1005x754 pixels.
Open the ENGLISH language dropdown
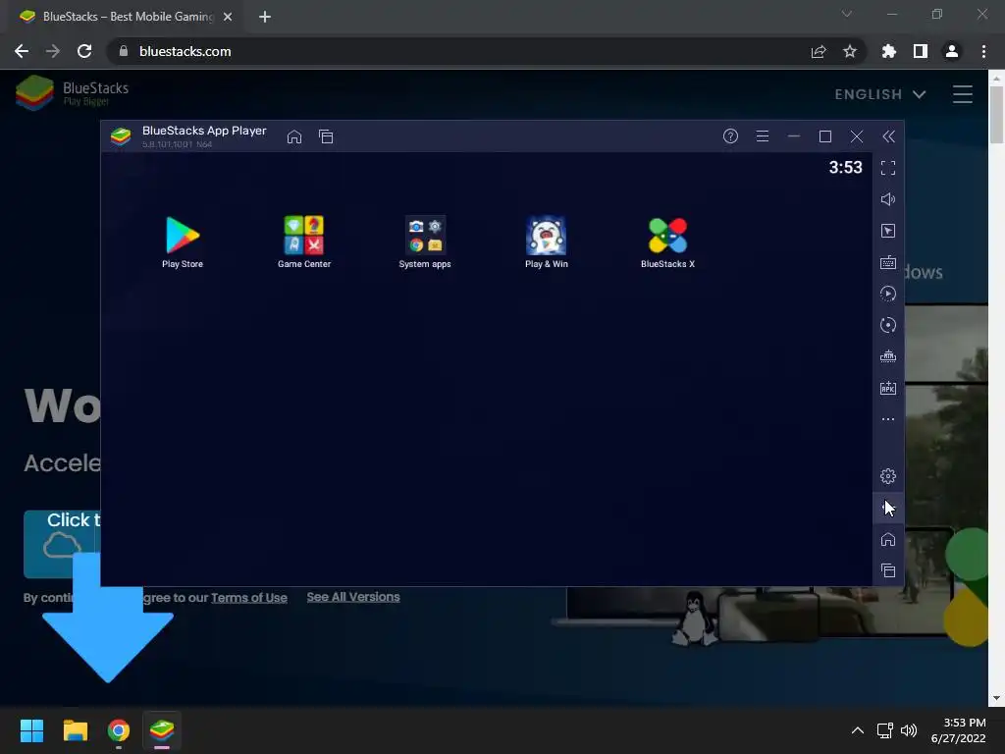[880, 94]
